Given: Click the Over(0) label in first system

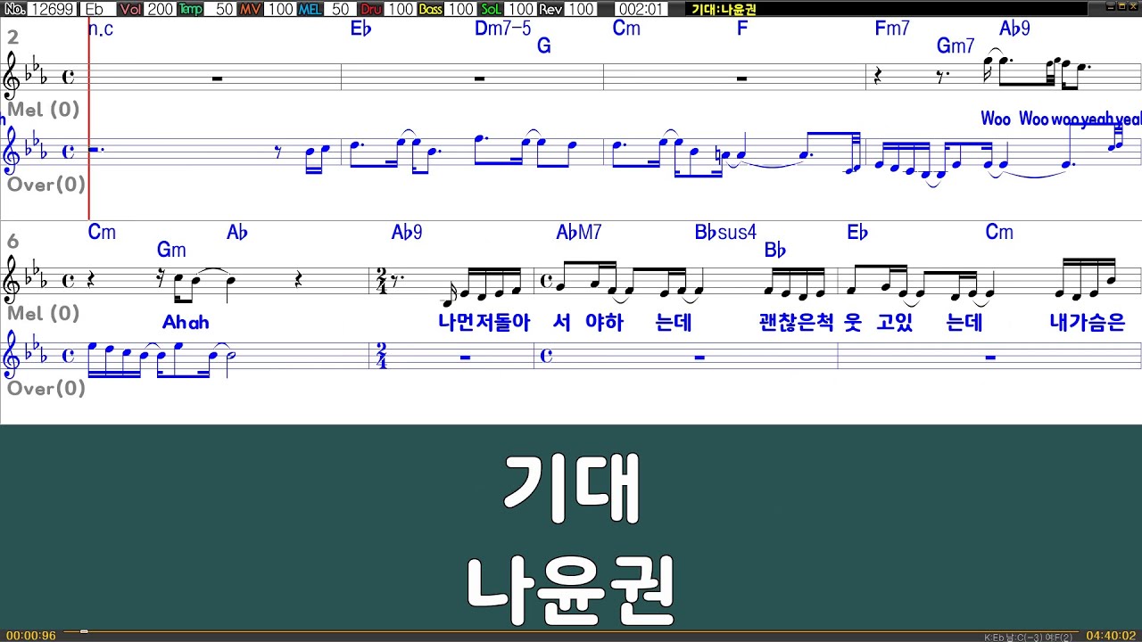Looking at the screenshot, I should click(46, 185).
